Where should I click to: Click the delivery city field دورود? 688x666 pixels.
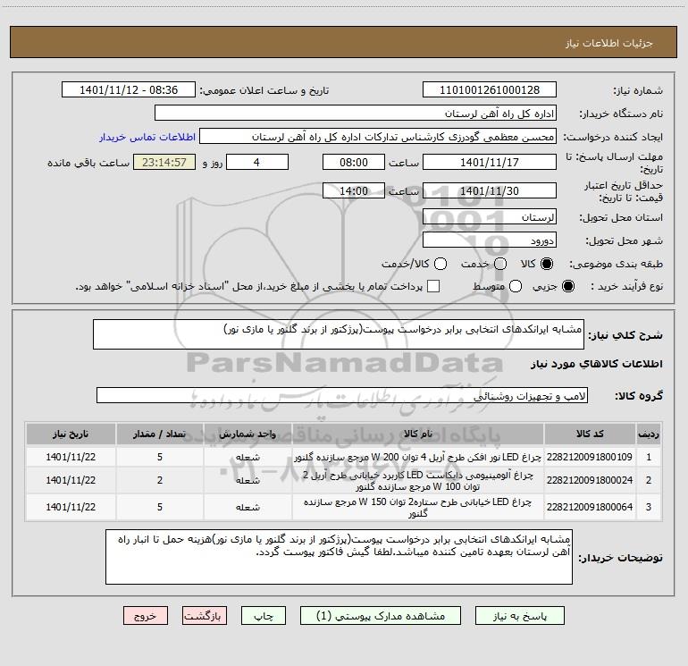pos(490,240)
